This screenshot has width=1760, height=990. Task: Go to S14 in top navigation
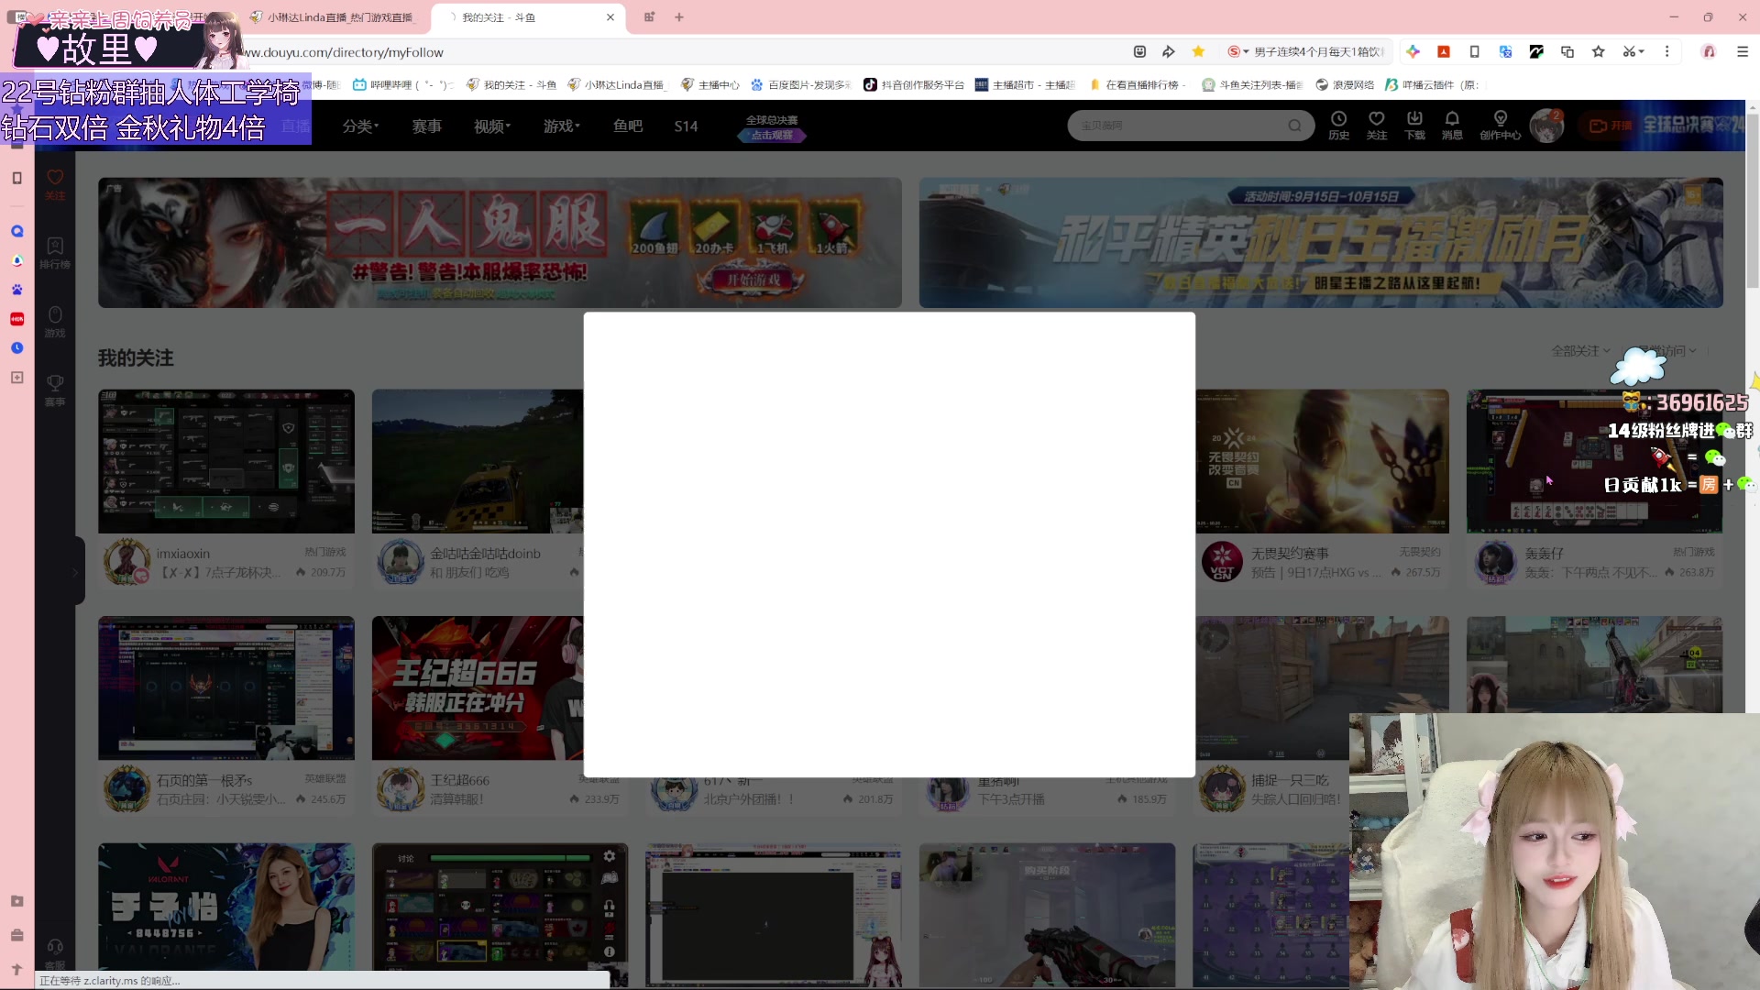coord(686,126)
